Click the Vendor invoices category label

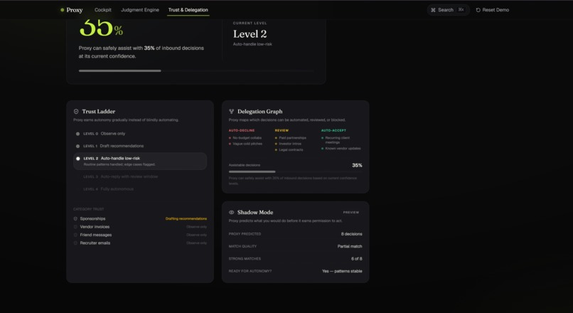95,227
